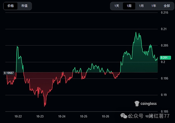Choose the 1月 time range
The image size is (175, 123).
coord(141,6)
